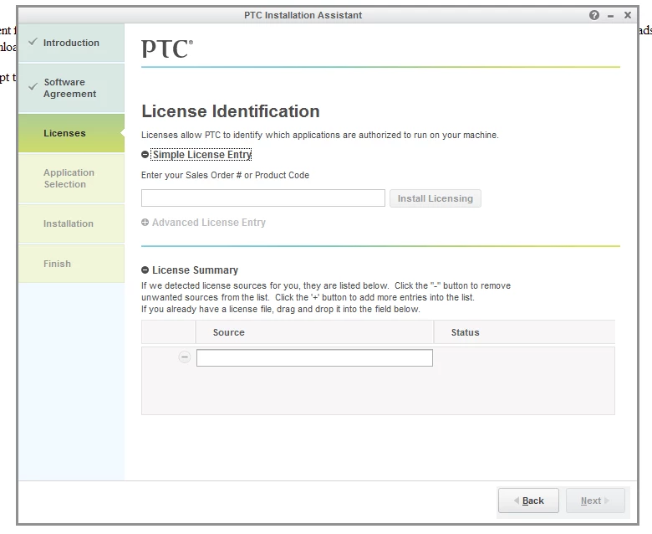
Task: Open the help question mark icon
Action: coord(594,15)
